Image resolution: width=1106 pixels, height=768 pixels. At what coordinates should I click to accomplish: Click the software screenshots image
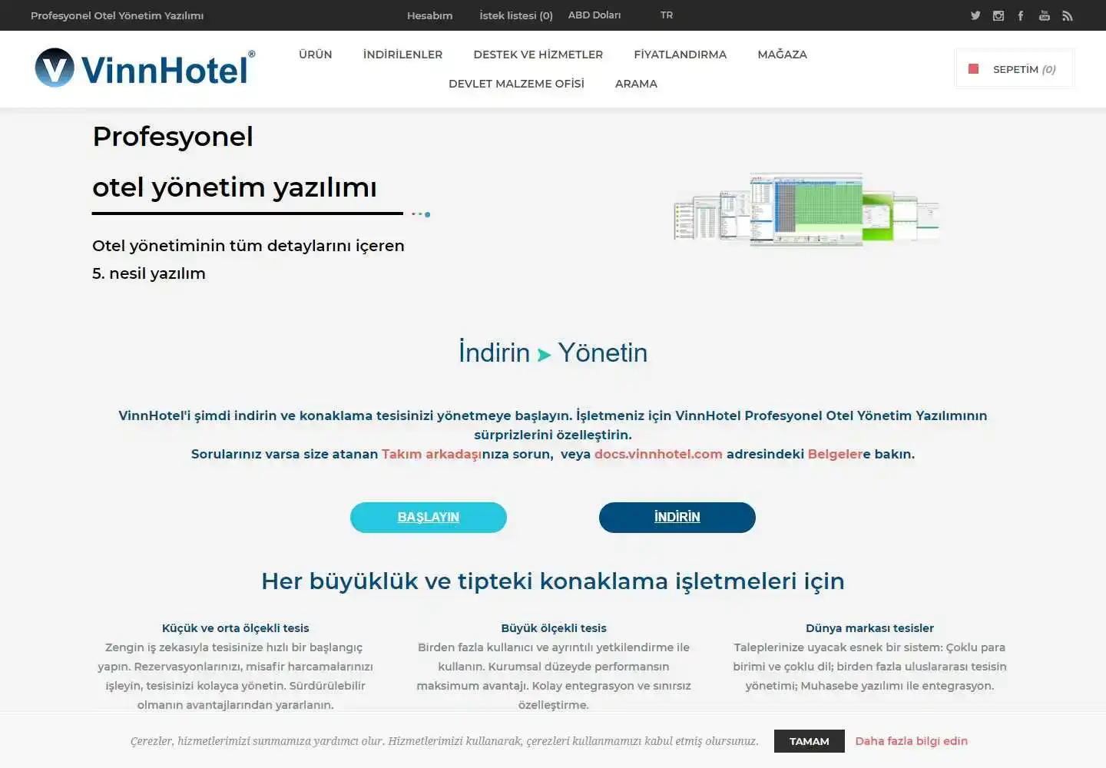click(x=806, y=209)
